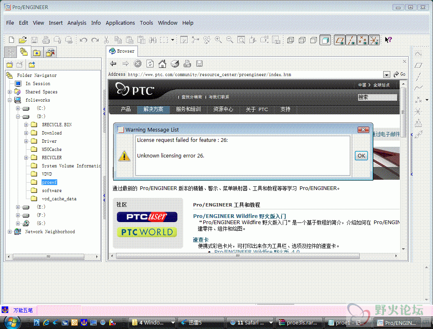
Task: Click the Undo icon
Action: click(x=84, y=40)
